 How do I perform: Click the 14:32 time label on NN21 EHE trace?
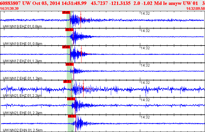(x=145, y=100)
